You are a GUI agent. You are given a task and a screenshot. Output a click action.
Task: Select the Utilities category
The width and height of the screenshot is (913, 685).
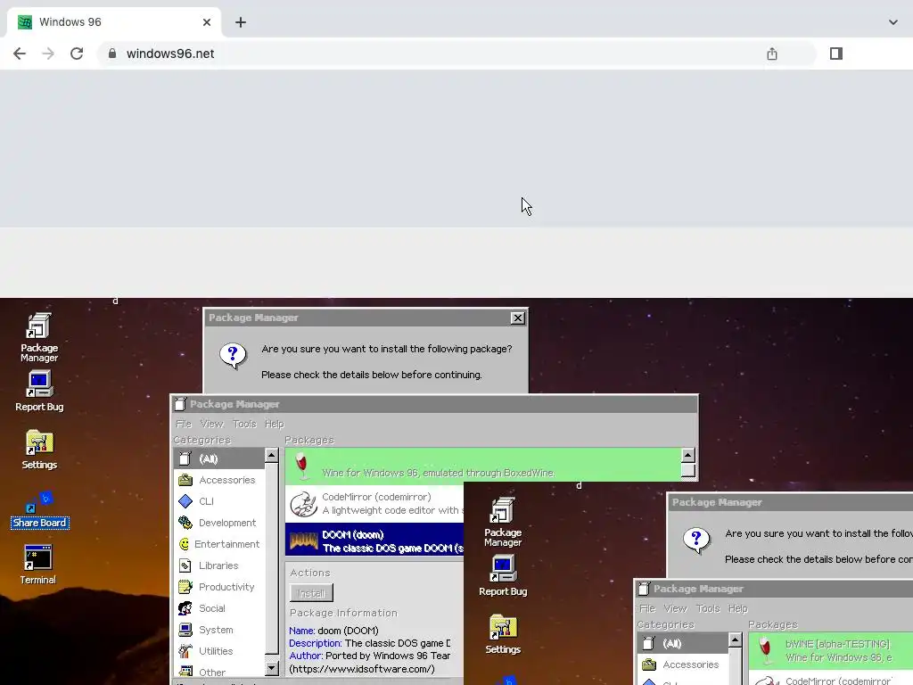(x=219, y=651)
